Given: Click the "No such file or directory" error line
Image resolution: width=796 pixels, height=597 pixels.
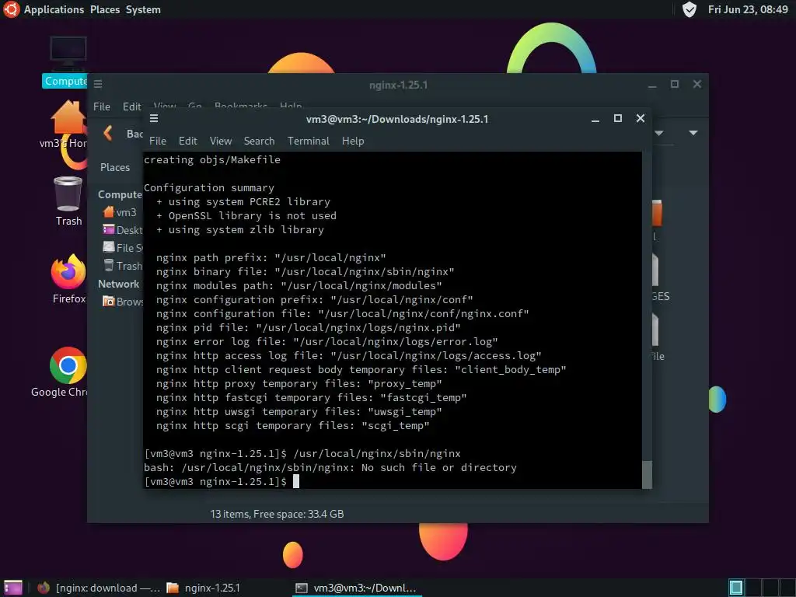Looking at the screenshot, I should tap(330, 467).
